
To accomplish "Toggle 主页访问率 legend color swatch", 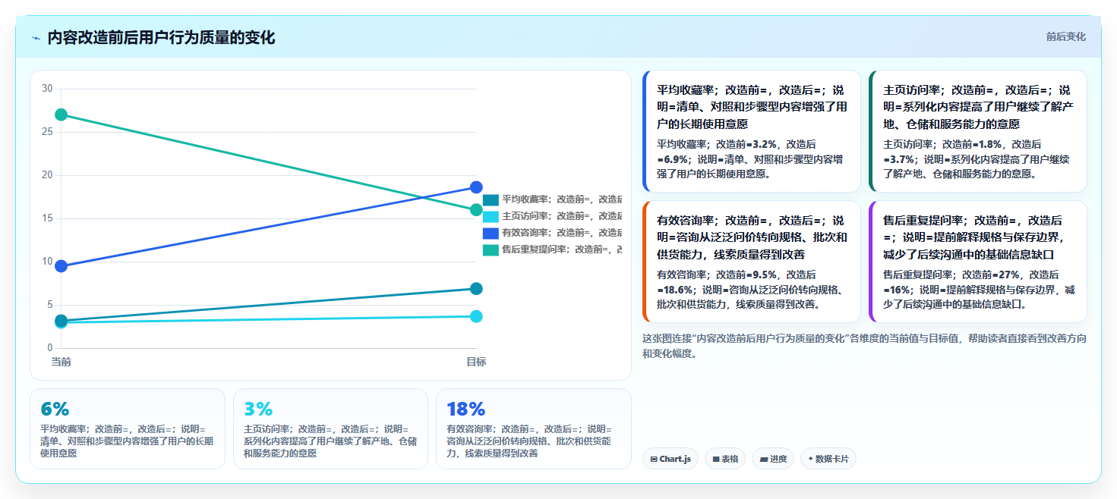I will [491, 217].
